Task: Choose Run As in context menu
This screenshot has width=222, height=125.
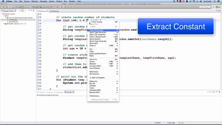Action: pos(103,83)
